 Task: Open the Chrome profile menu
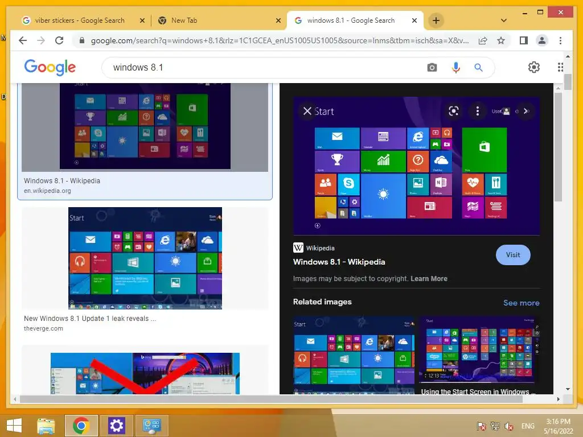(x=542, y=40)
